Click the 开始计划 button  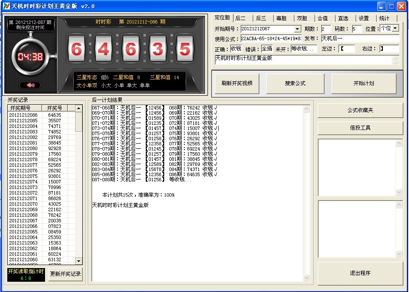(364, 83)
